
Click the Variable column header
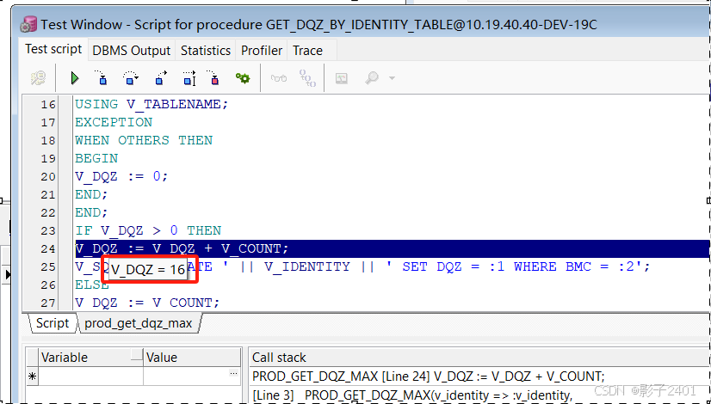[x=90, y=358]
